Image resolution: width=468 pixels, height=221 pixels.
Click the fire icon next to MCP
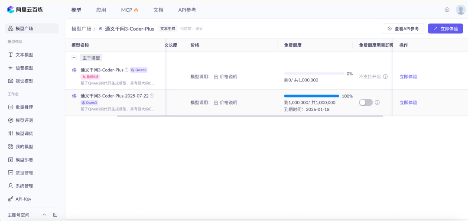(136, 10)
